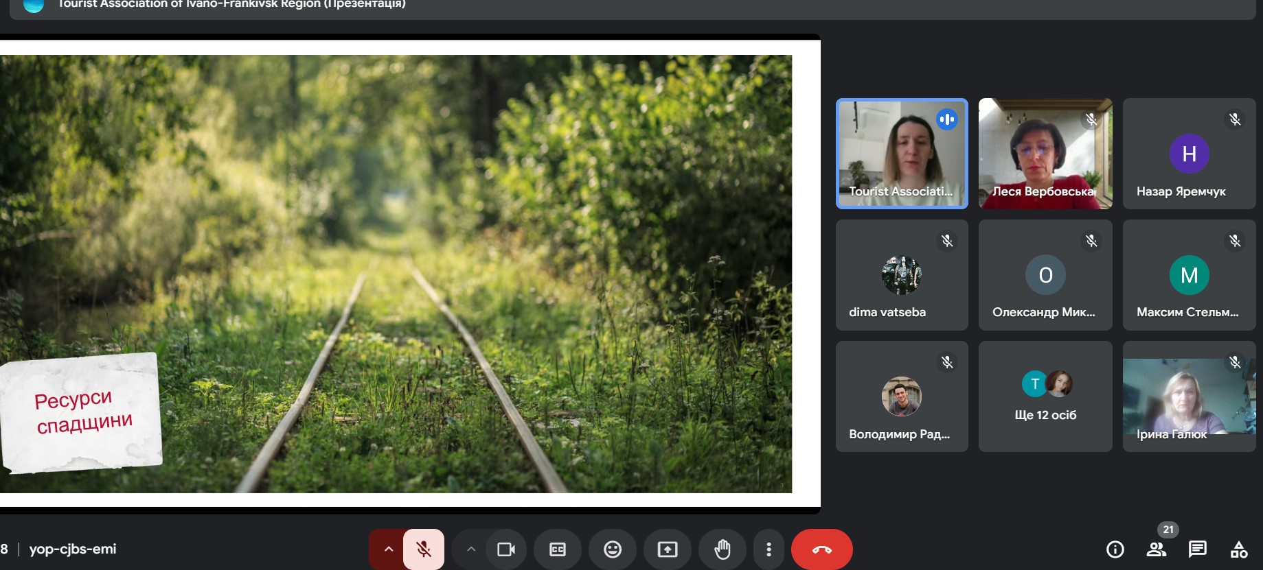Select Леся Вербовська video tile
The image size is (1263, 570).
pos(1045,154)
